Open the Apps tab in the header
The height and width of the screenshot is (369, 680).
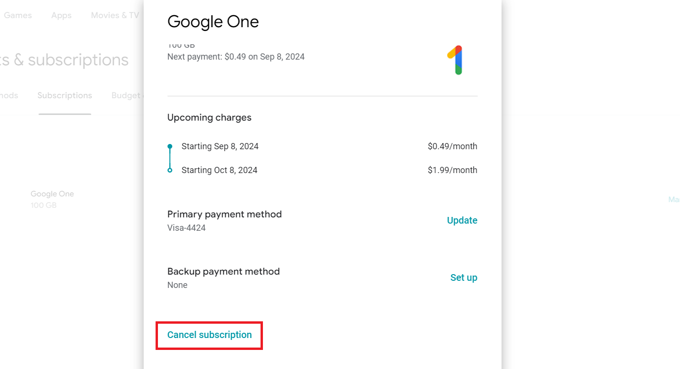coord(62,15)
